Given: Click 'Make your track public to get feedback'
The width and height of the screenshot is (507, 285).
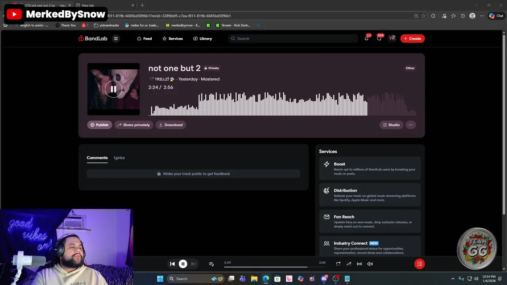Looking at the screenshot, I should click(x=193, y=174).
